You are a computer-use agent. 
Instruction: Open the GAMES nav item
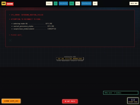click(49, 3)
